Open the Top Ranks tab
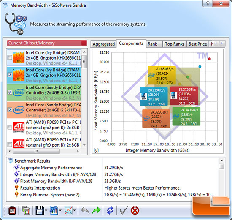232x220 pixels. coord(175,44)
